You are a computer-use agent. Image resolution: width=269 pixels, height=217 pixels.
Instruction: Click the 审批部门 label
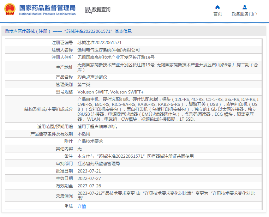(64, 163)
